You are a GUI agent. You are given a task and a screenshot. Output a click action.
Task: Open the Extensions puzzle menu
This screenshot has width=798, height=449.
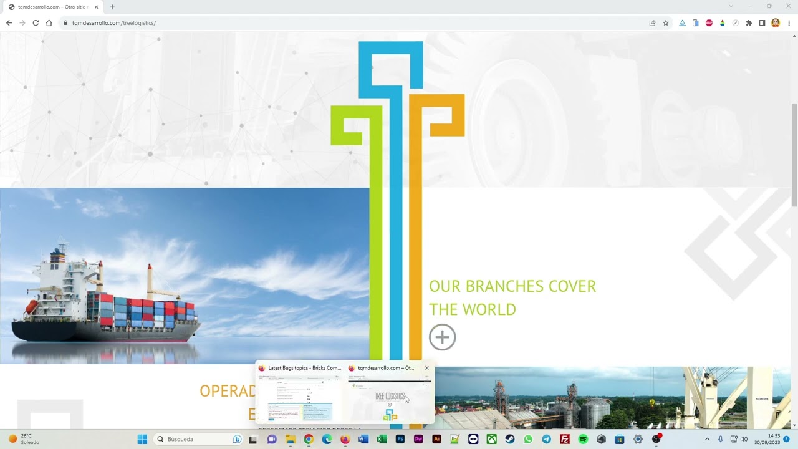749,23
